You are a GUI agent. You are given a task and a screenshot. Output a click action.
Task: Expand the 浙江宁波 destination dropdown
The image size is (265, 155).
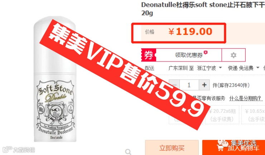(x=209, y=68)
